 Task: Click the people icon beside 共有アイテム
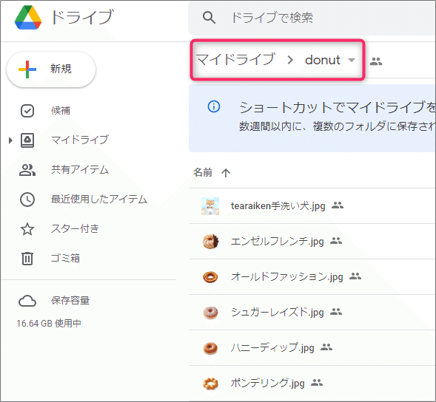(27, 170)
